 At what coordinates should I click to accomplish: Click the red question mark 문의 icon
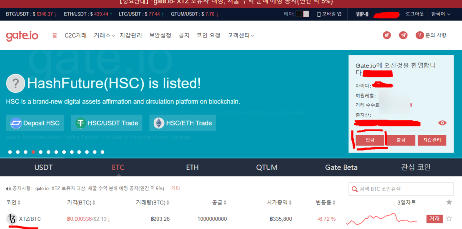tap(420, 35)
